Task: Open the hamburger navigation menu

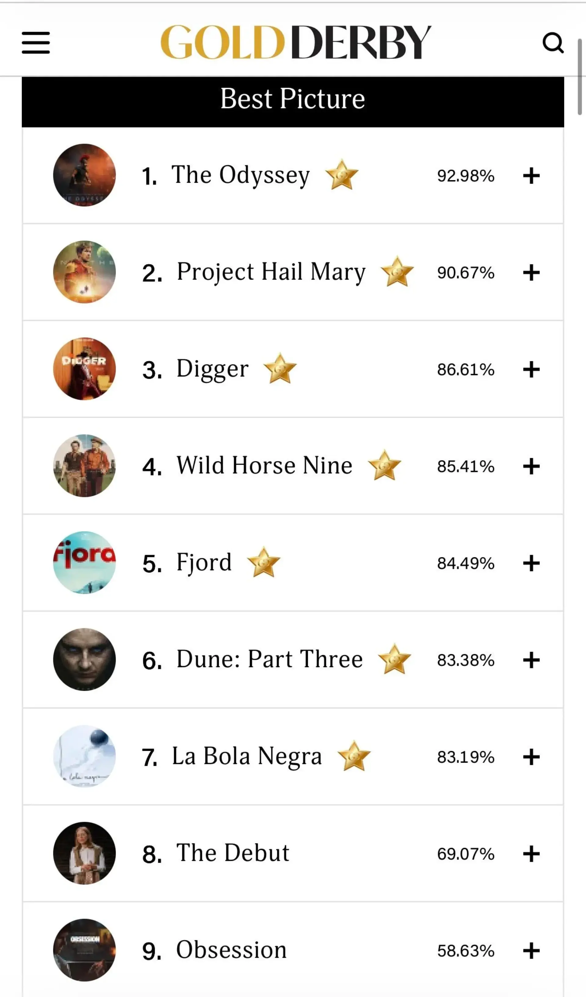Action: pyautogui.click(x=36, y=42)
